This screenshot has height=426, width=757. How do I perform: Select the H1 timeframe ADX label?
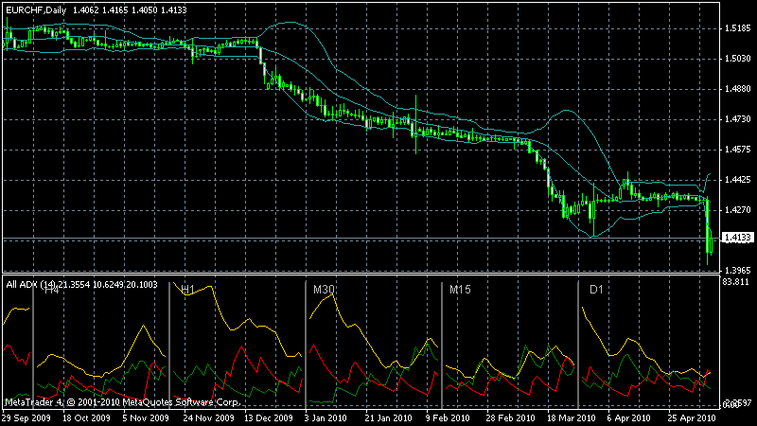[x=187, y=290]
